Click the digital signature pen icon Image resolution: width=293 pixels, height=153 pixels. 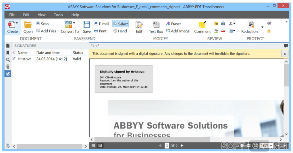coord(269,23)
